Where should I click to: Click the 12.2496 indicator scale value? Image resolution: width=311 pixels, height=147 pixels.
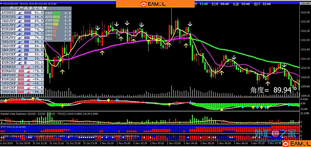click(x=305, y=113)
